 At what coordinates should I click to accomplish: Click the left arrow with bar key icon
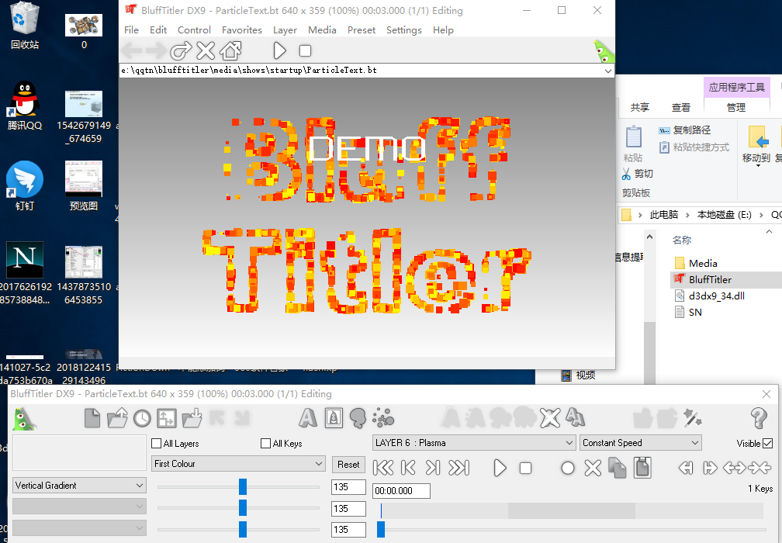(x=686, y=468)
